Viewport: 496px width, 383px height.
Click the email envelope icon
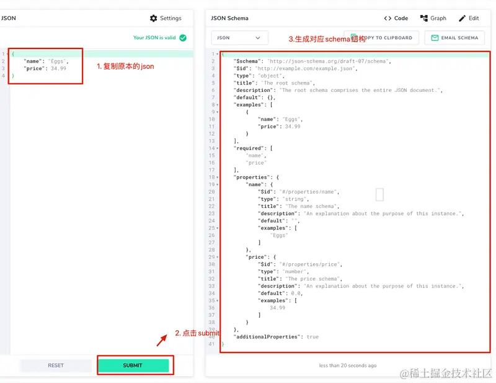[435, 38]
